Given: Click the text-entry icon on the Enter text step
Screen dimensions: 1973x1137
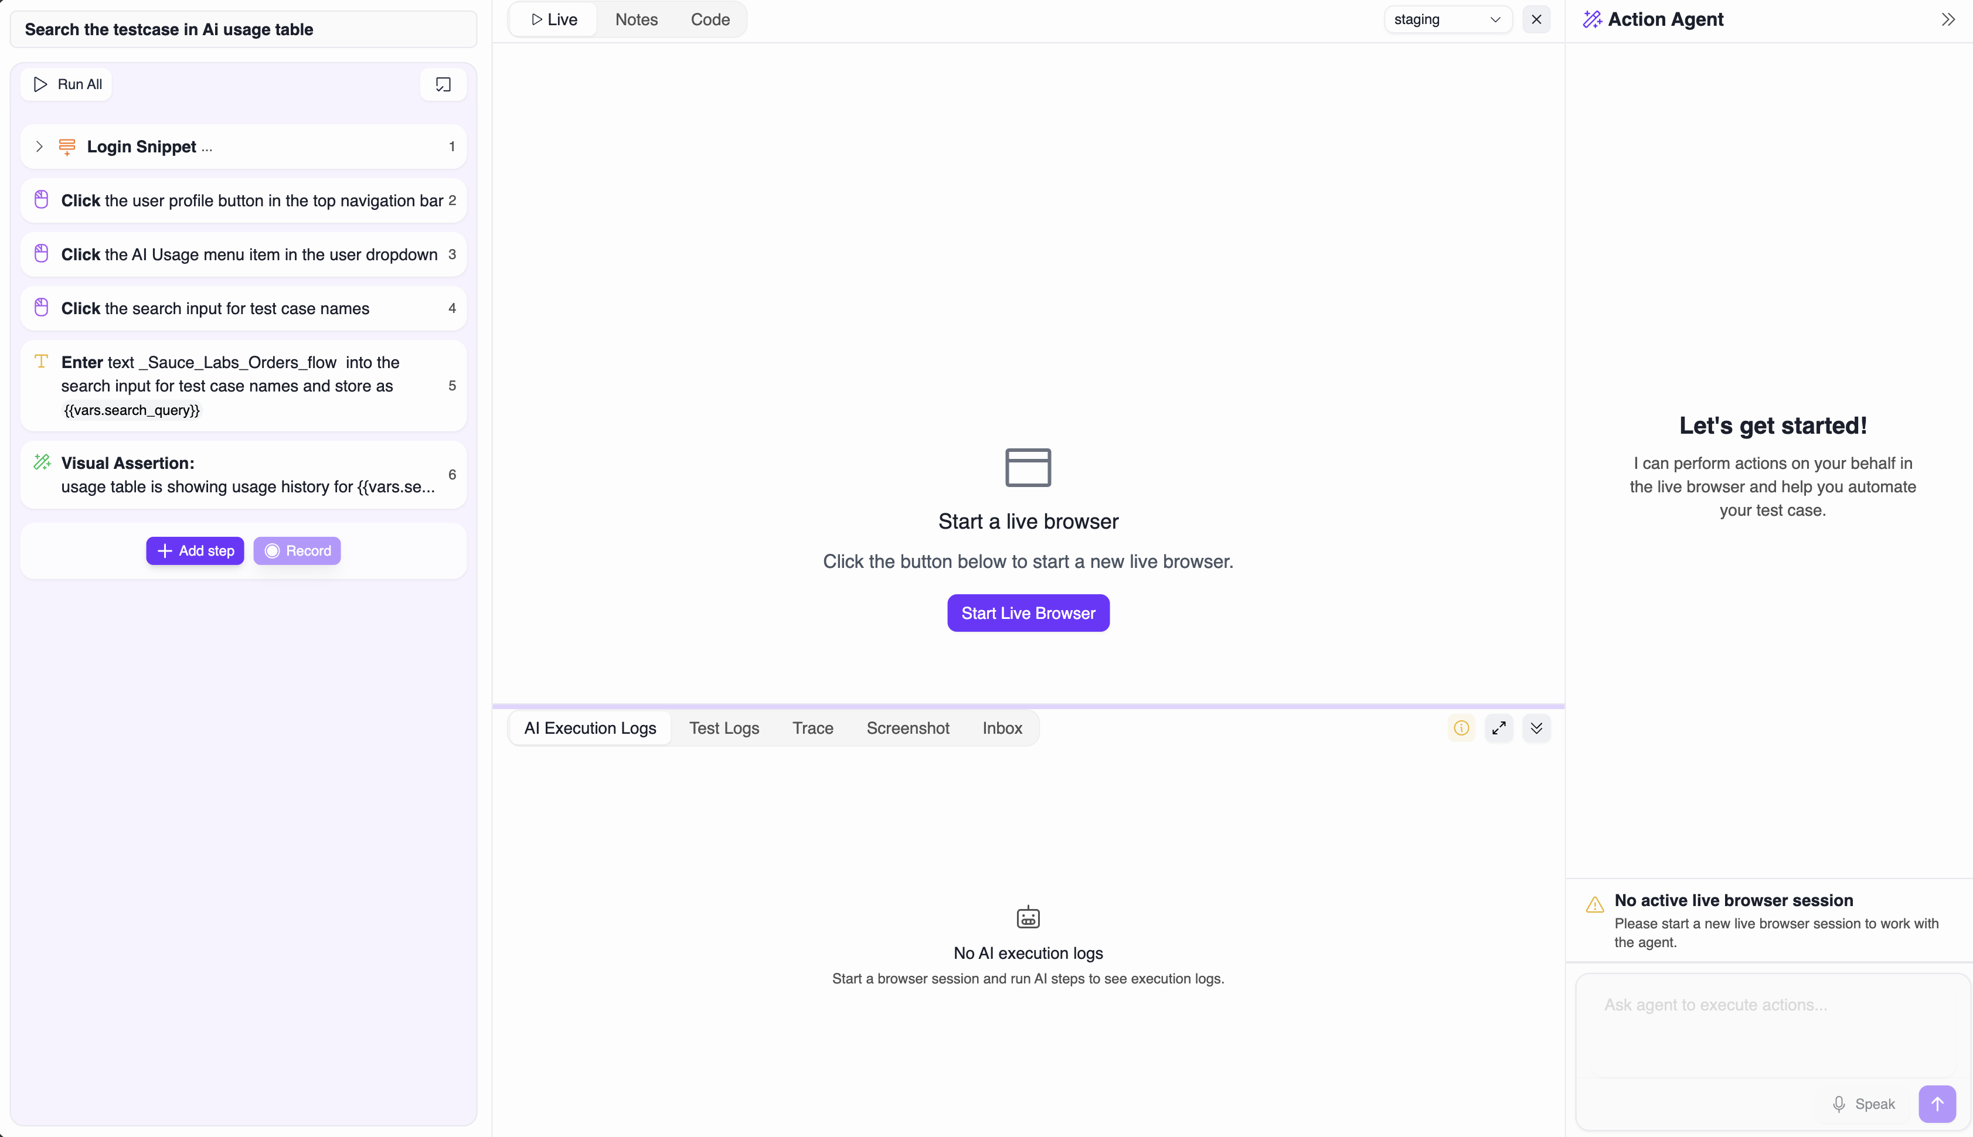Looking at the screenshot, I should (42, 362).
